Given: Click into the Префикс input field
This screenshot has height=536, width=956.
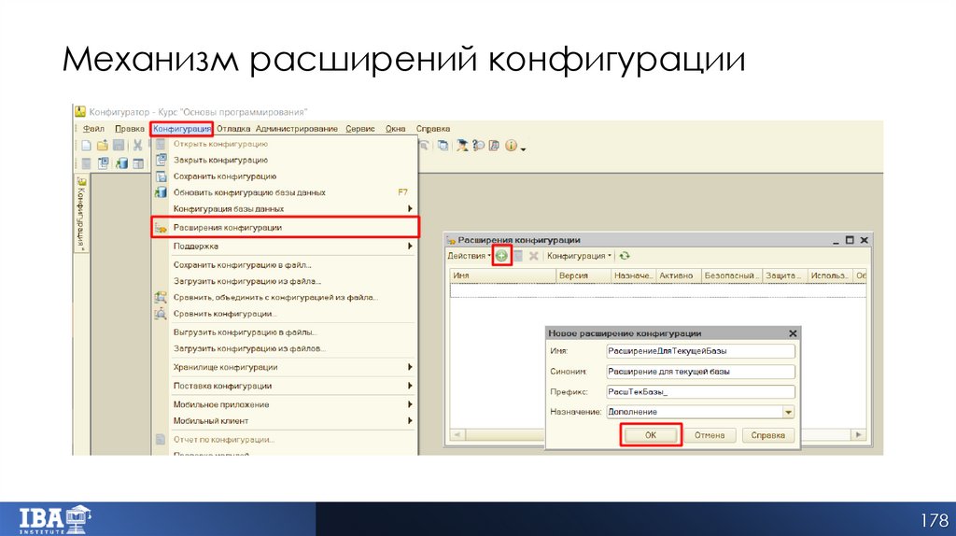Looking at the screenshot, I should pyautogui.click(x=700, y=392).
